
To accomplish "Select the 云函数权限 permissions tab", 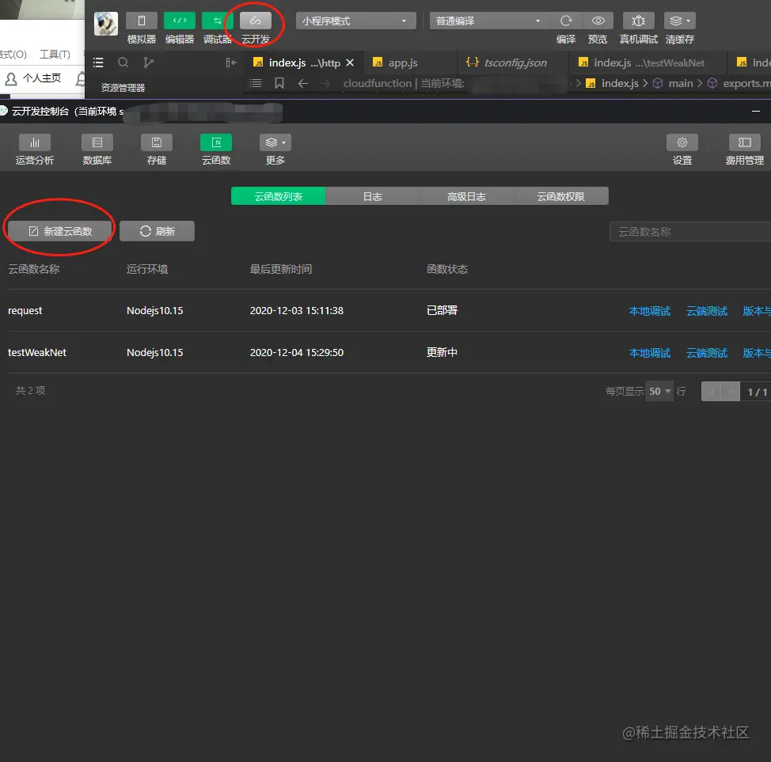I will point(561,196).
